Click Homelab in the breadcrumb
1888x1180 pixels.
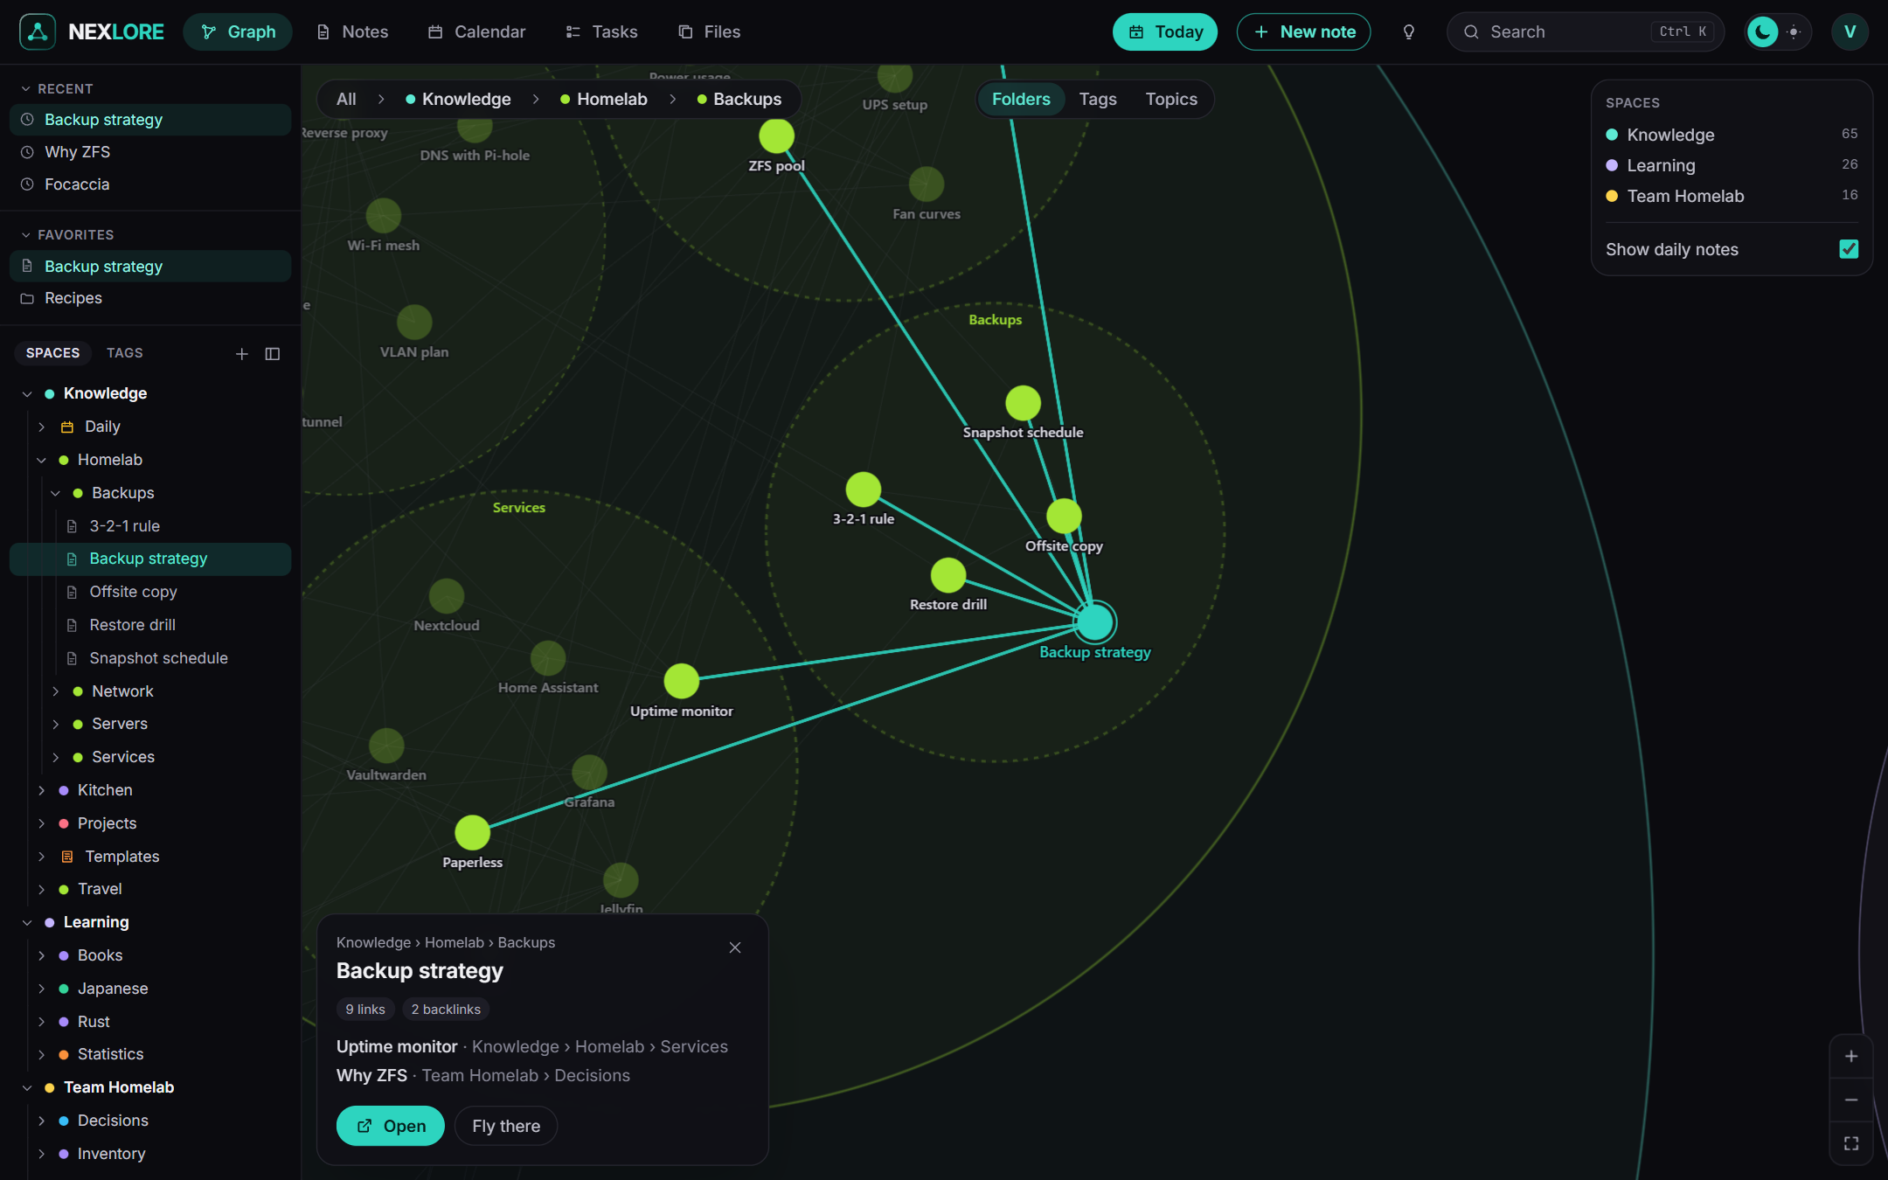(604, 100)
